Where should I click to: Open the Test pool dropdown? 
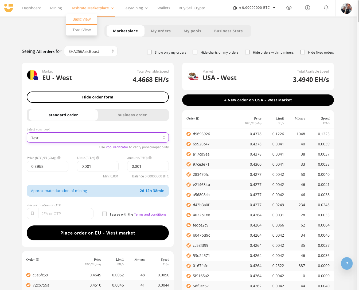pos(97,138)
